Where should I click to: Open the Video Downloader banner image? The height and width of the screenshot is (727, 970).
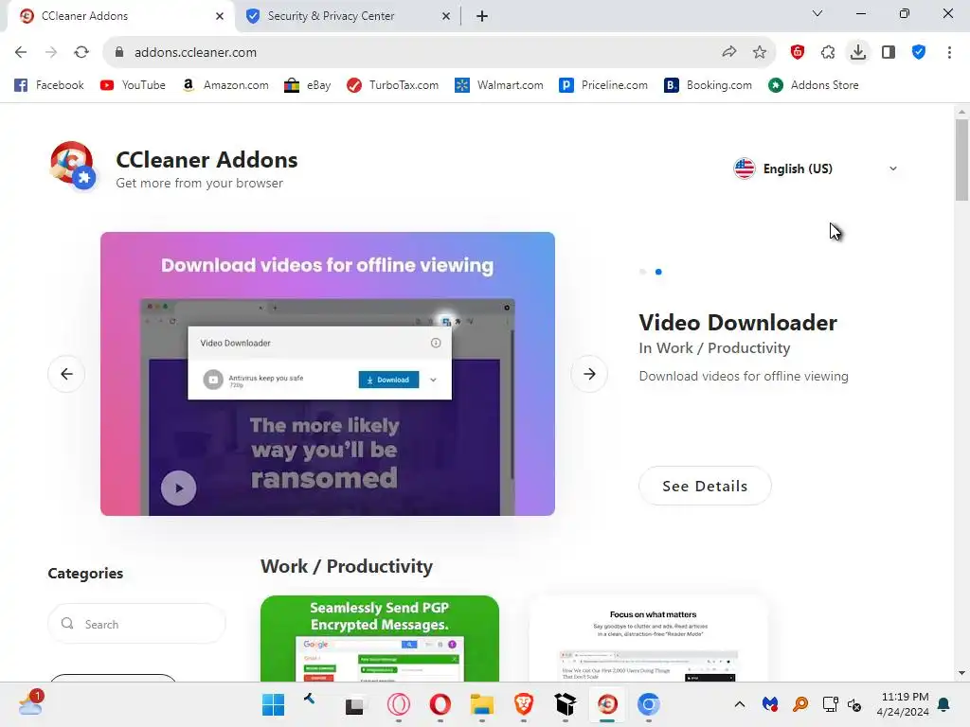(x=327, y=373)
